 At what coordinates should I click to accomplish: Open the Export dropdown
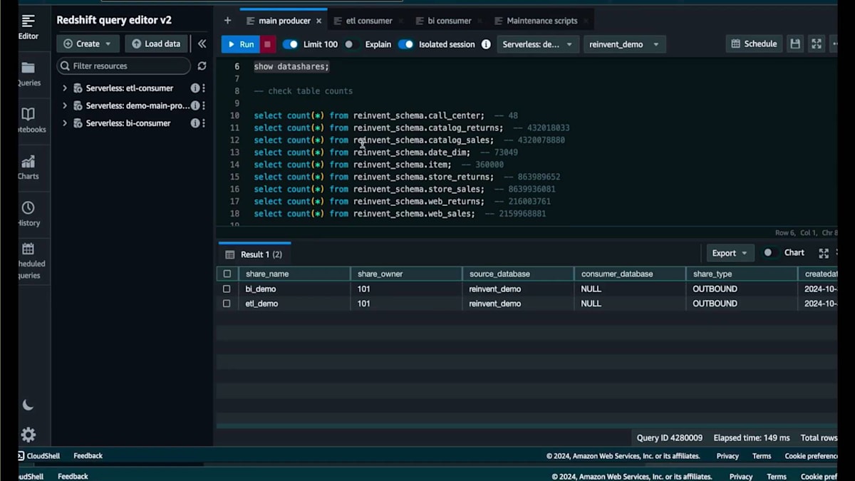[x=730, y=253]
